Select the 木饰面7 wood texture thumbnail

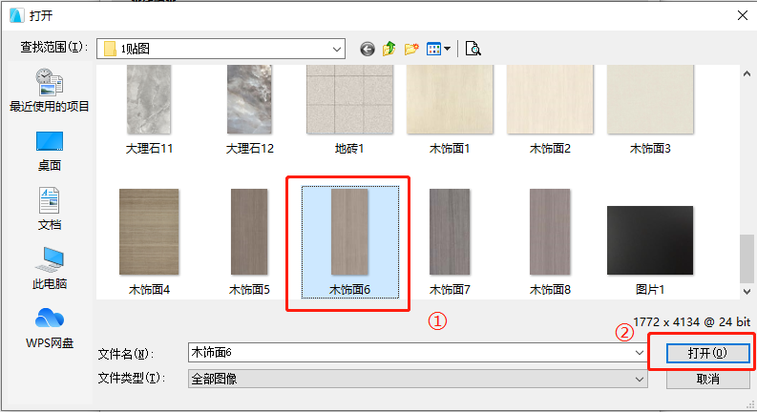coord(450,231)
